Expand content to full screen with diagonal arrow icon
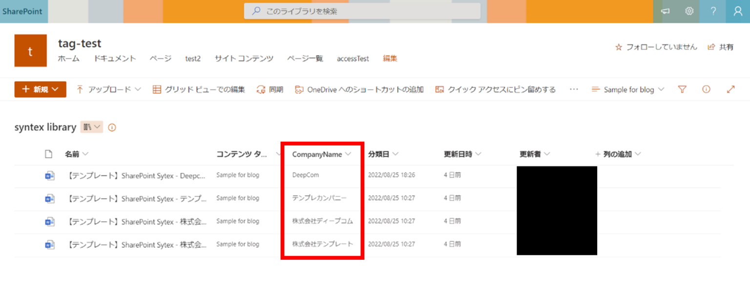The height and width of the screenshot is (289, 750). pos(731,89)
